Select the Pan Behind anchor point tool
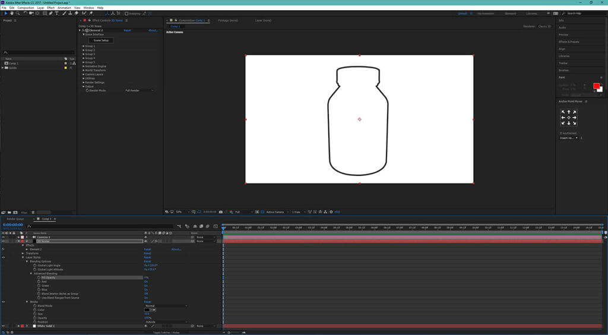This screenshot has width=608, height=335. [37, 13]
